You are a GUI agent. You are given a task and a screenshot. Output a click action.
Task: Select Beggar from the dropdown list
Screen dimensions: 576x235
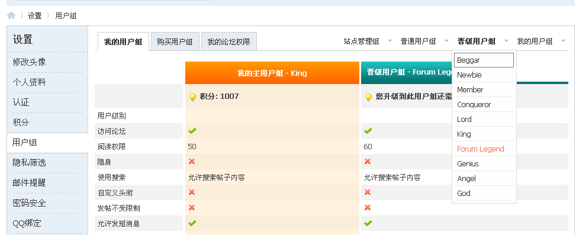[484, 60]
